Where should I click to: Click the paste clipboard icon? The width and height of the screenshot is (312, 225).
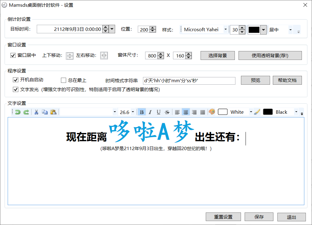pyautogui.click(x=53, y=112)
